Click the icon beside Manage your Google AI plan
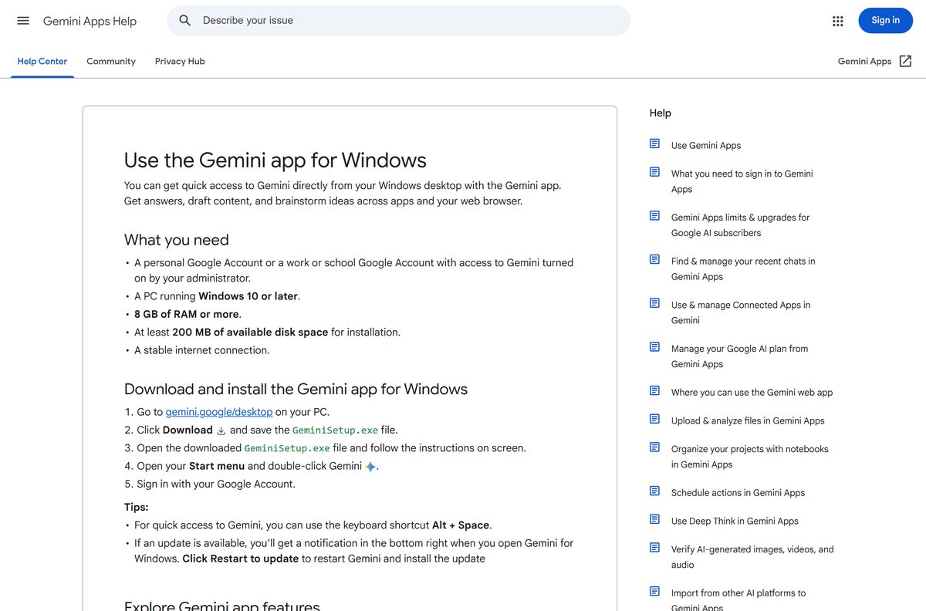The width and height of the screenshot is (926, 611). click(654, 348)
